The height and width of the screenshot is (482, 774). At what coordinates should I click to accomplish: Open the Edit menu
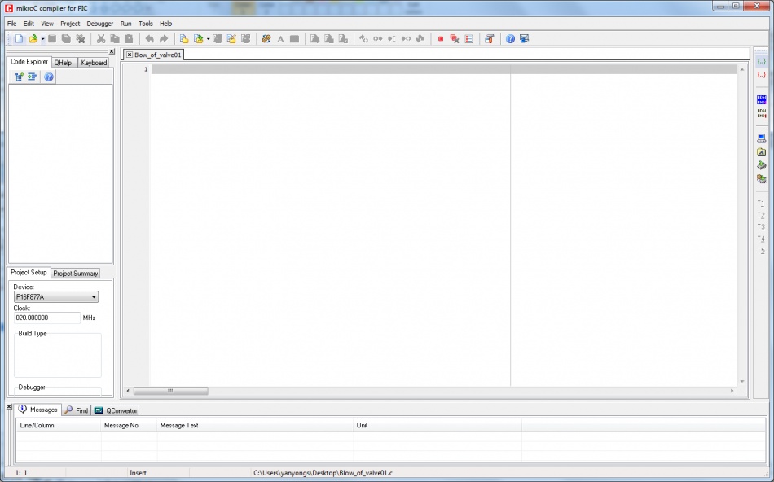(29, 23)
